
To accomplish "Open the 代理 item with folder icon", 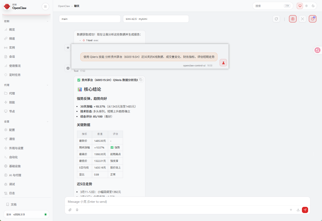I will 26,93.
